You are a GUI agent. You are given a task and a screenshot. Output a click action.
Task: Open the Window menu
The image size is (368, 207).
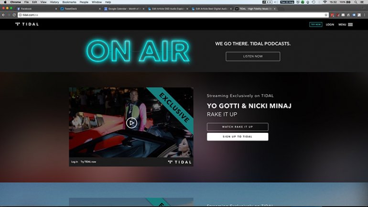tap(97, 2)
